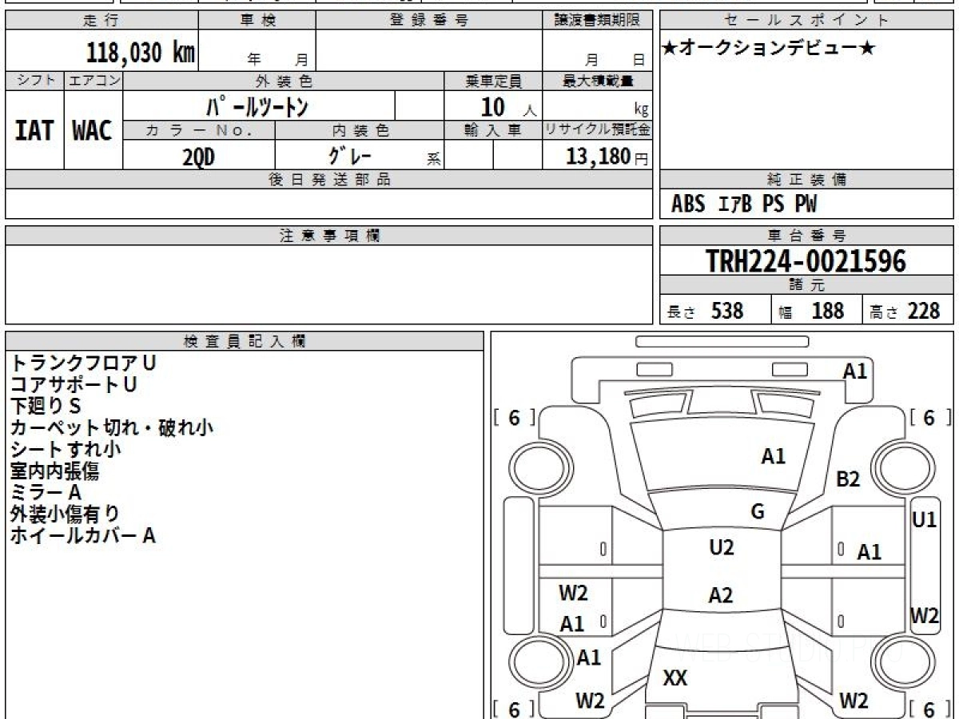Select the recycle deposit amount 13,180円
This screenshot has height=719, width=959.
[607, 157]
